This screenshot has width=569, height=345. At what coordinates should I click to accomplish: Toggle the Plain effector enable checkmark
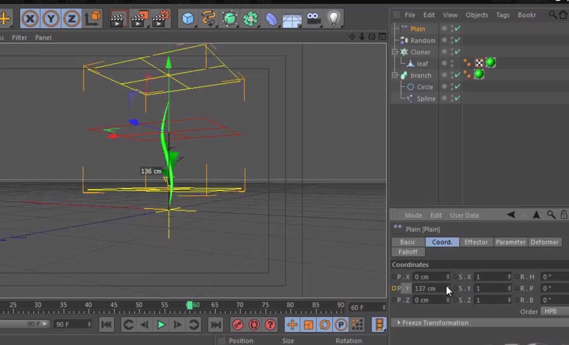458,29
